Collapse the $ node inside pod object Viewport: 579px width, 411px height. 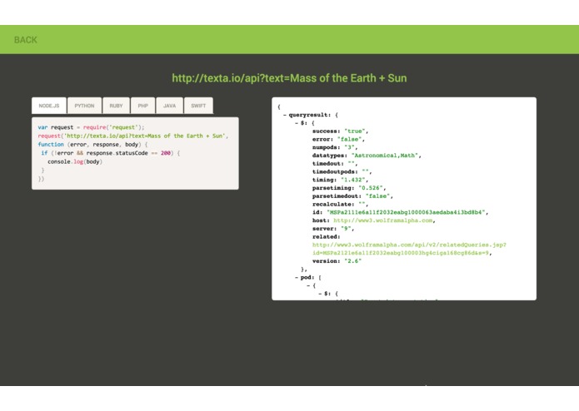(x=320, y=294)
